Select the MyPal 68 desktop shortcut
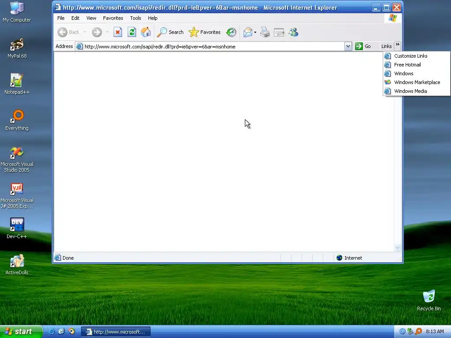Viewport: 451px width, 338px height. [17, 48]
